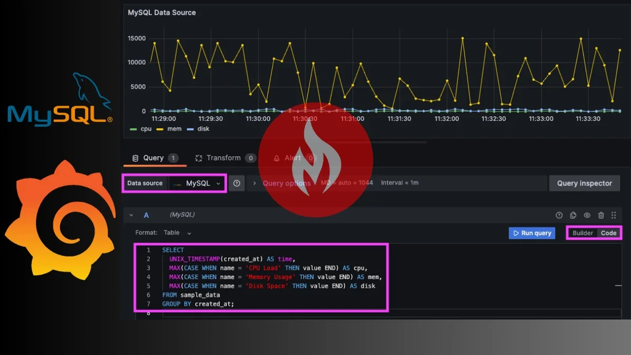Toggle the disk legend series
631x355 pixels.
point(198,129)
